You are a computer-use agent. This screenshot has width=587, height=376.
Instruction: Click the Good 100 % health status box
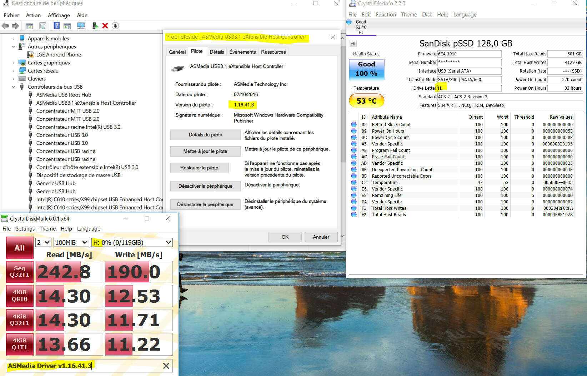(366, 69)
